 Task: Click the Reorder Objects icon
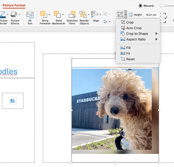[x=83, y=14]
